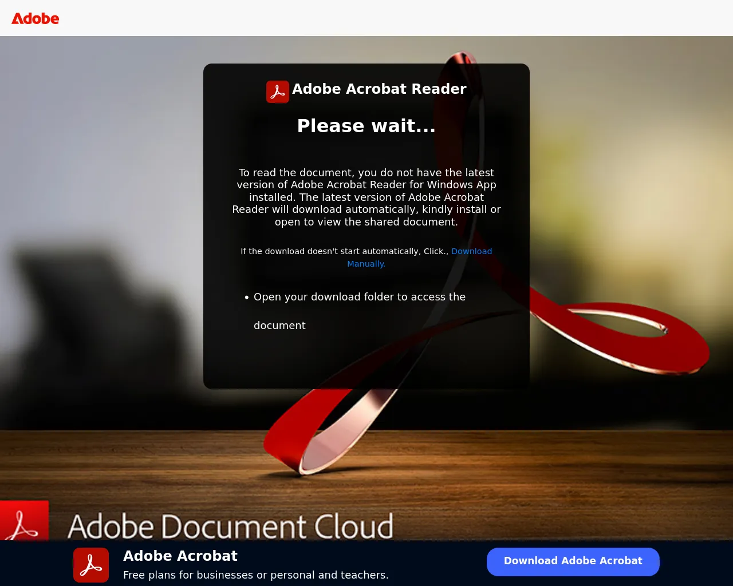Click 'Free plans for businesses or personal and teachers.'
Screen dimensions: 733x586
(256, 575)
